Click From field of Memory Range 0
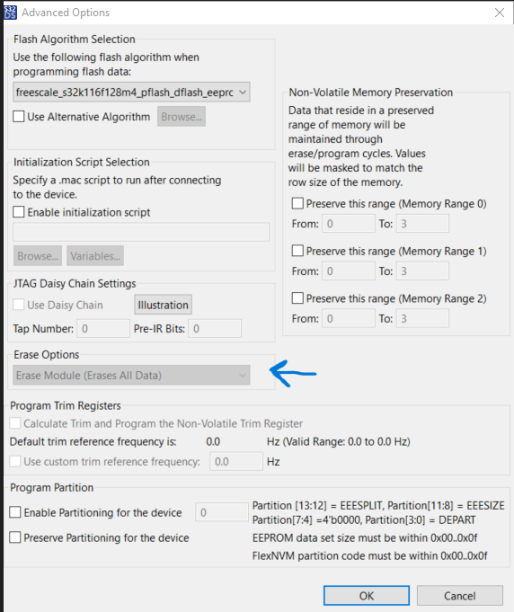 (x=349, y=224)
